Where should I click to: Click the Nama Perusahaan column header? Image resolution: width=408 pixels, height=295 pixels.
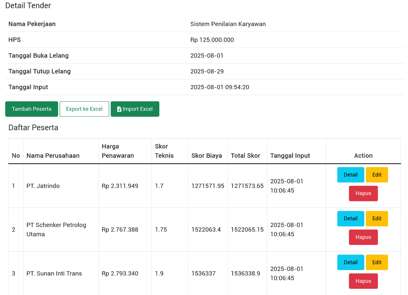tap(53, 156)
